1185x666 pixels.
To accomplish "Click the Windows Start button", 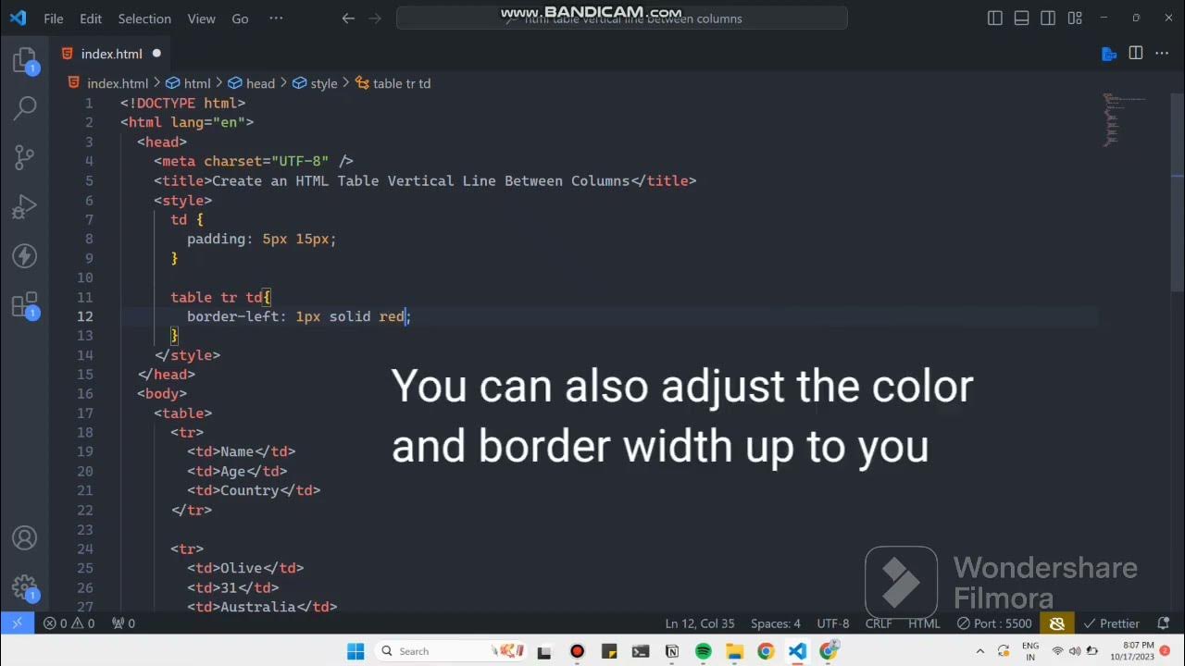I will 355,651.
